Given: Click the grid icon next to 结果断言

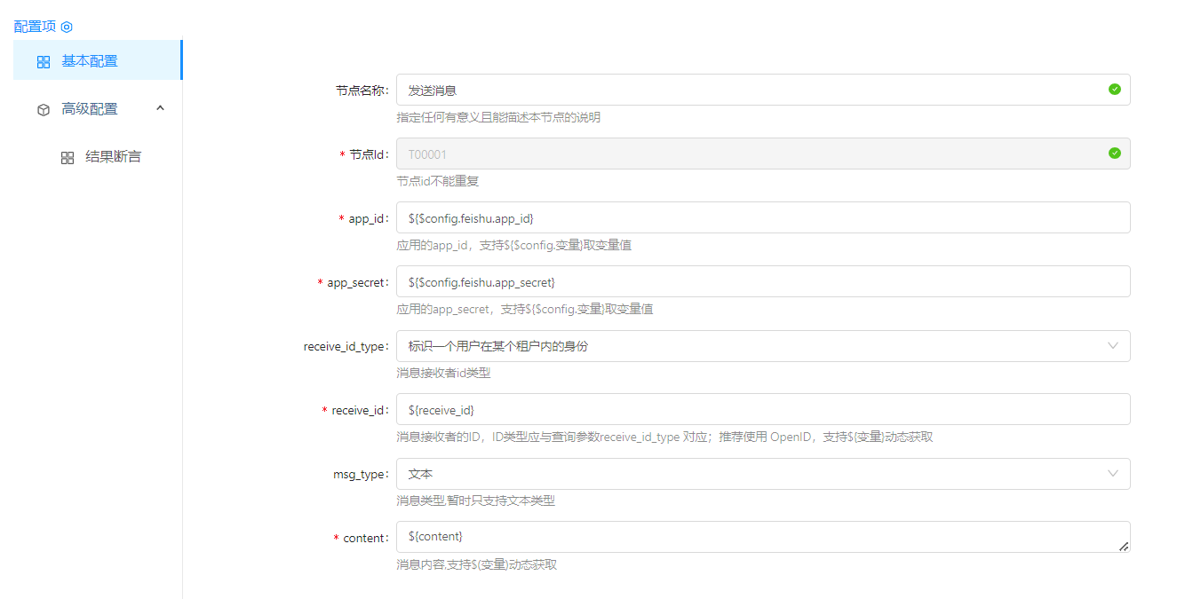Looking at the screenshot, I should [x=68, y=158].
